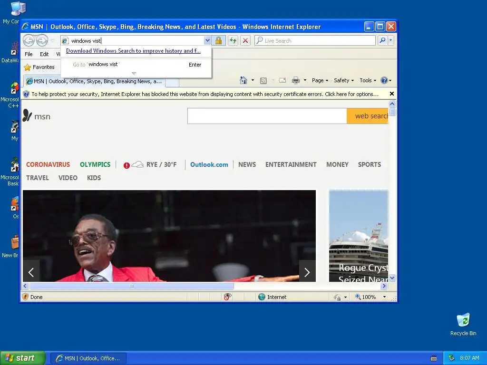Click 'Download Windows Search' suggestion link
This screenshot has height=365, width=487.
click(133, 51)
